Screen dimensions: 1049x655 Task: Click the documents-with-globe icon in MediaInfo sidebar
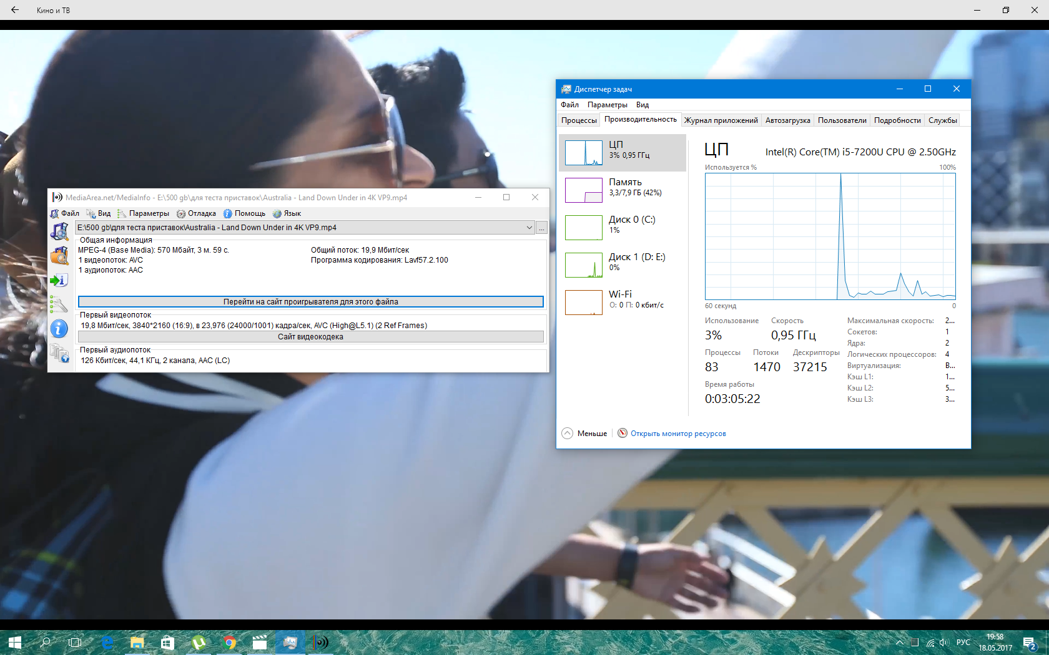point(59,353)
